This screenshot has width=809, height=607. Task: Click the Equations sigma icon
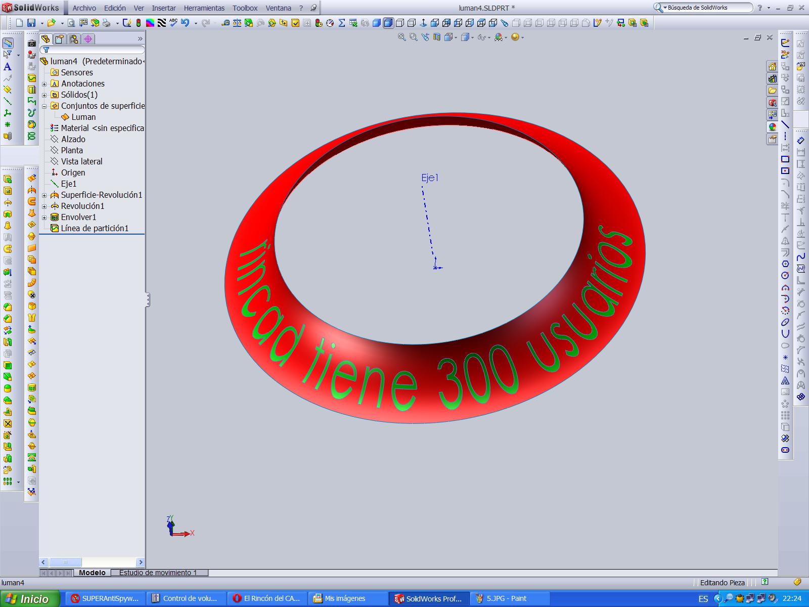[x=342, y=23]
